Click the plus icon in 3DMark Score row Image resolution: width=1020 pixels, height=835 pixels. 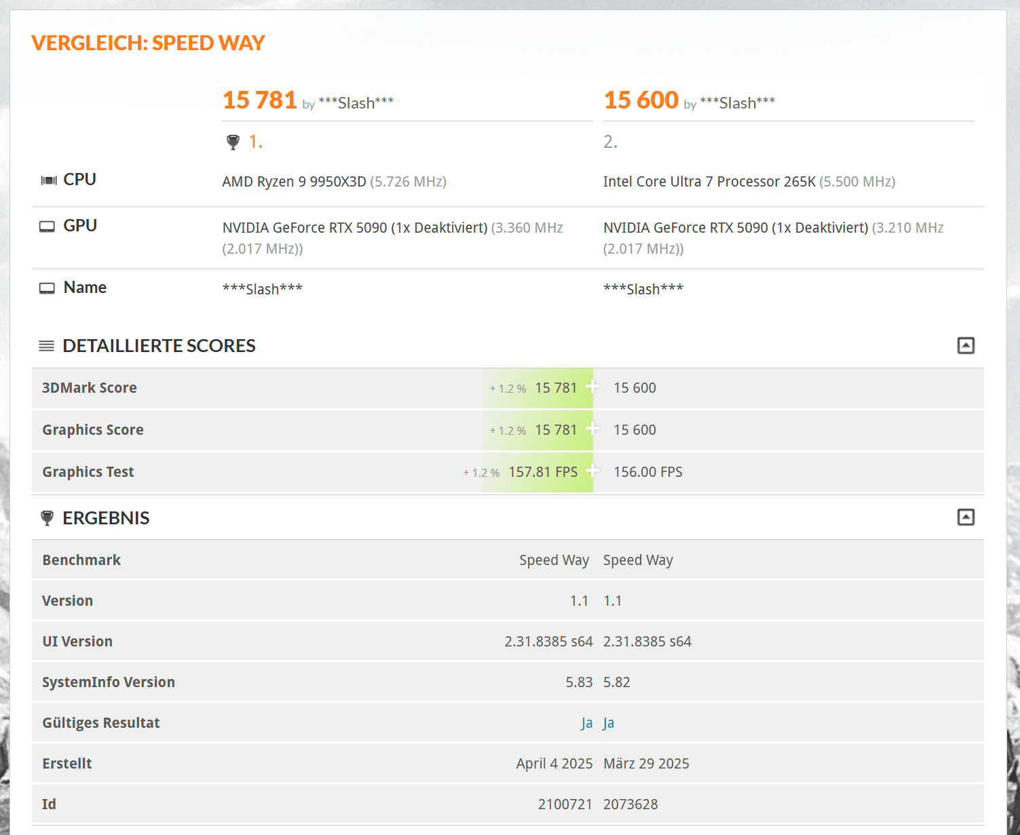[592, 387]
